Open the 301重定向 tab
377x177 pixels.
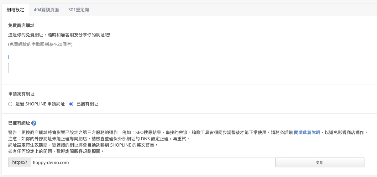[x=78, y=10]
